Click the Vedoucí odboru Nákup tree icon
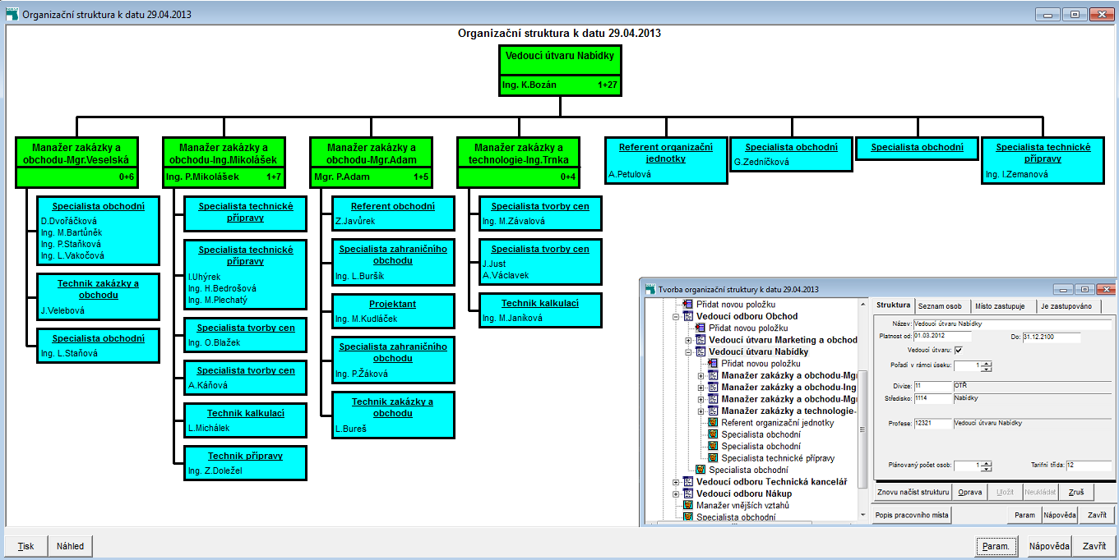This screenshot has width=1119, height=560. tap(689, 493)
